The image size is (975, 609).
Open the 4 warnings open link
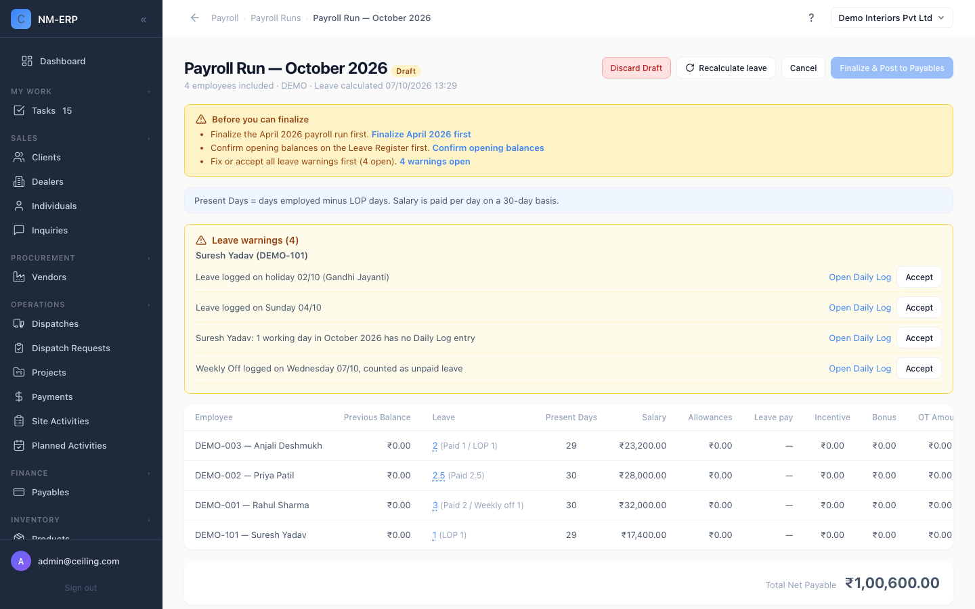tap(435, 161)
